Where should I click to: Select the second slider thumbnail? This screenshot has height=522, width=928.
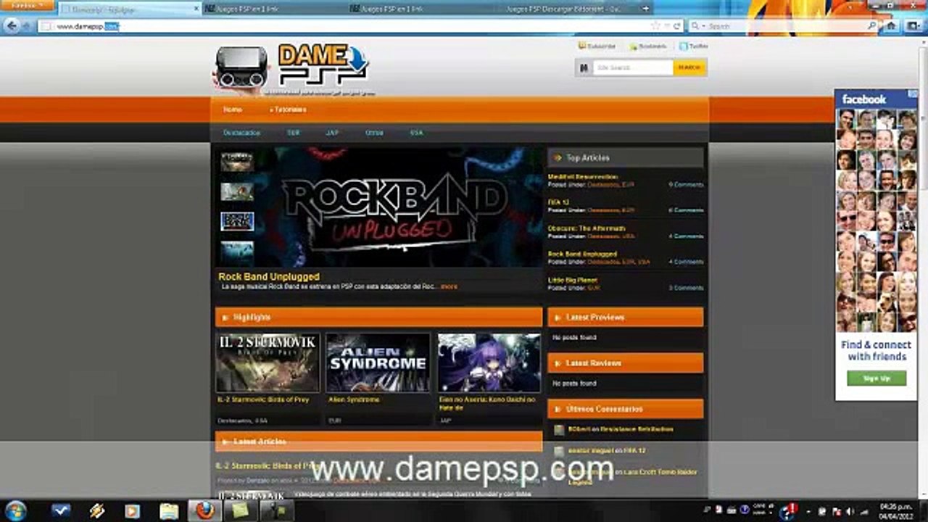237,191
